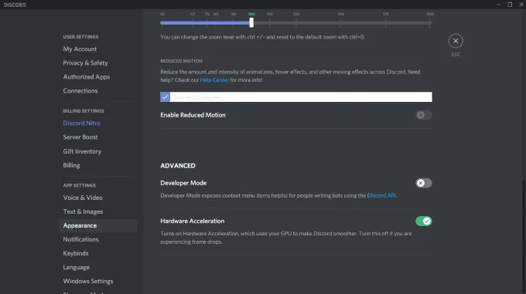Image resolution: width=526 pixels, height=294 pixels.
Task: Set zoom slider to 50 mark
Action: point(162,22)
